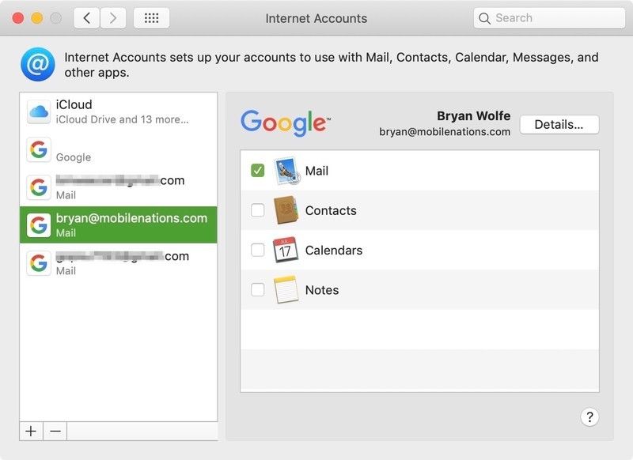Show all preferences grid button
The image size is (633, 460).
point(151,18)
